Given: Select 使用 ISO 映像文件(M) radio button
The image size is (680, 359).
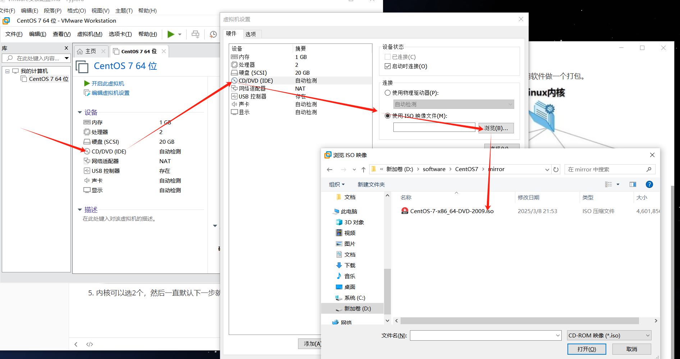Looking at the screenshot, I should (388, 116).
